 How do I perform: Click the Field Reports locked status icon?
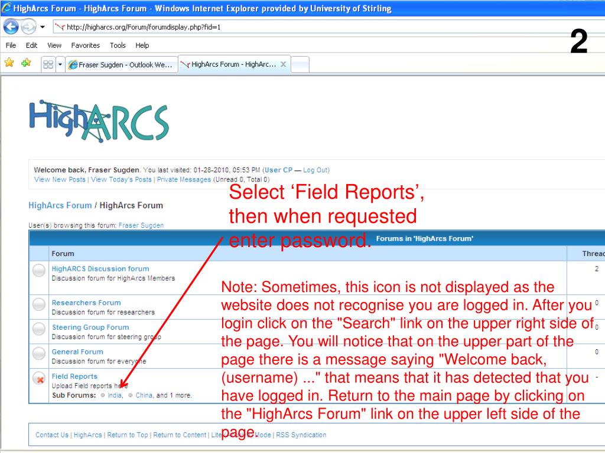point(38,378)
